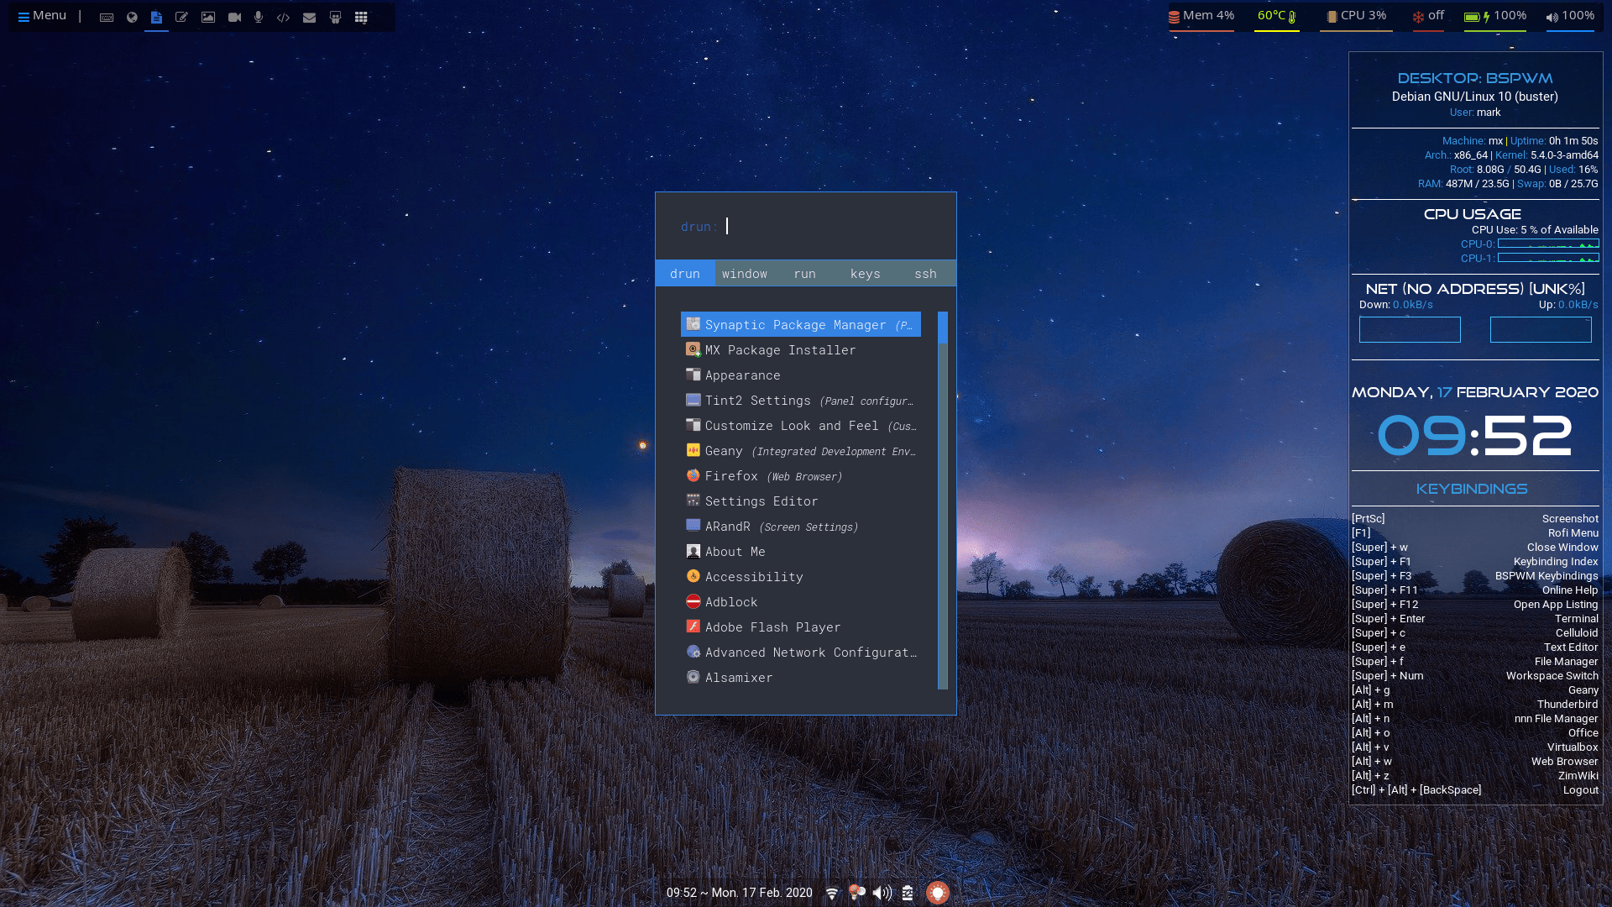The height and width of the screenshot is (907, 1612).
Task: Switch to the ssh tab in rofi
Action: [x=925, y=273]
